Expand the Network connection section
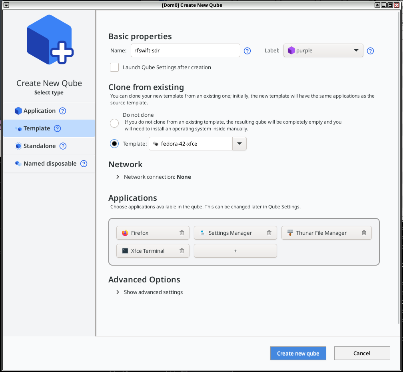Viewport: 403px width, 372px height. [x=117, y=176]
